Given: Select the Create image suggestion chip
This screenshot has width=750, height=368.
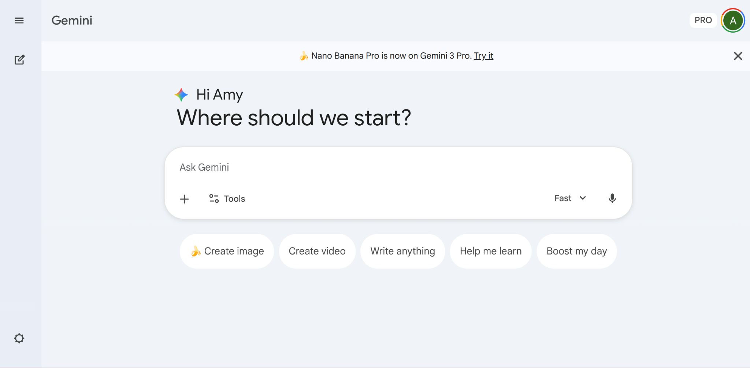Looking at the screenshot, I should coord(227,251).
